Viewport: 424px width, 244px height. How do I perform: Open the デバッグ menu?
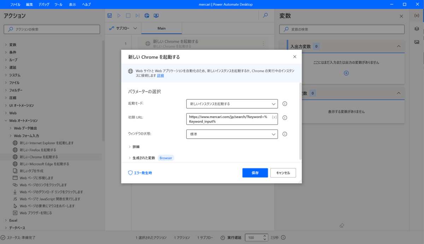[44, 5]
